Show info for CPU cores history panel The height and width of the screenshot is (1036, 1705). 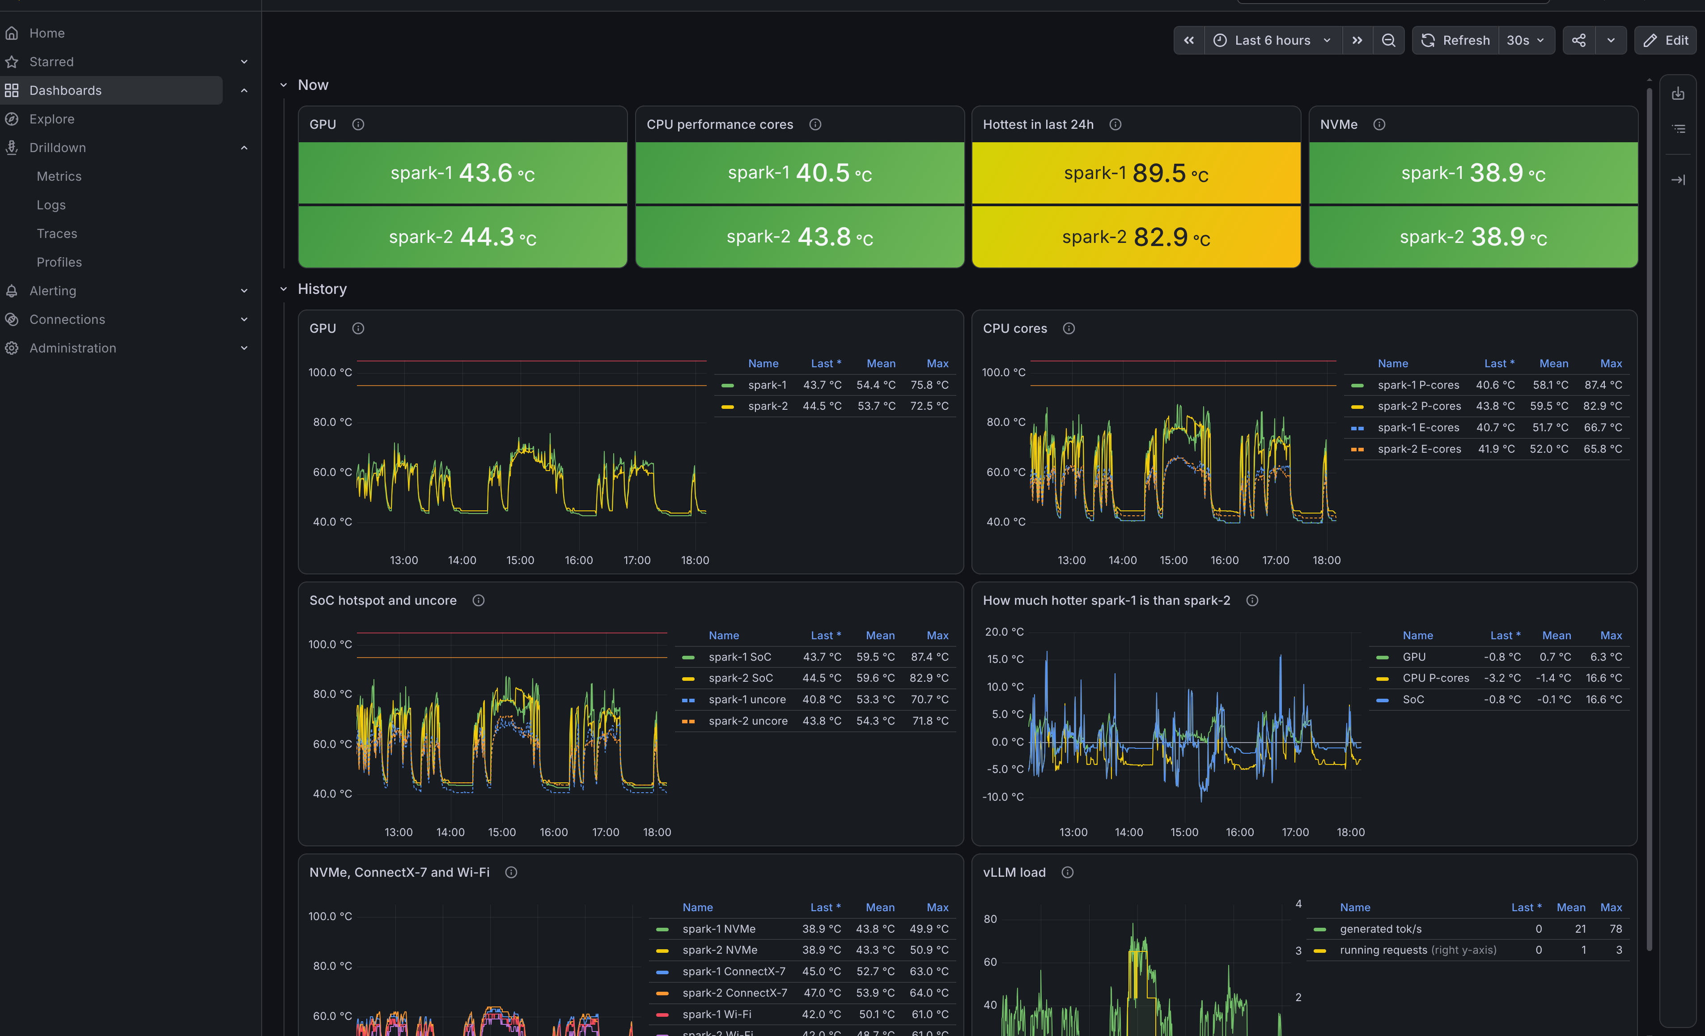(1069, 329)
